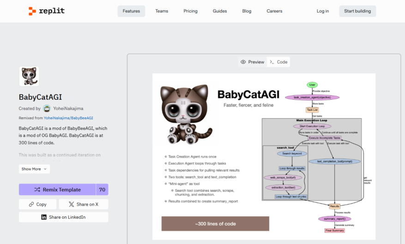Screen dimensions: 405x244
Task: Click the eye icon on Preview tab
Action: [243, 62]
